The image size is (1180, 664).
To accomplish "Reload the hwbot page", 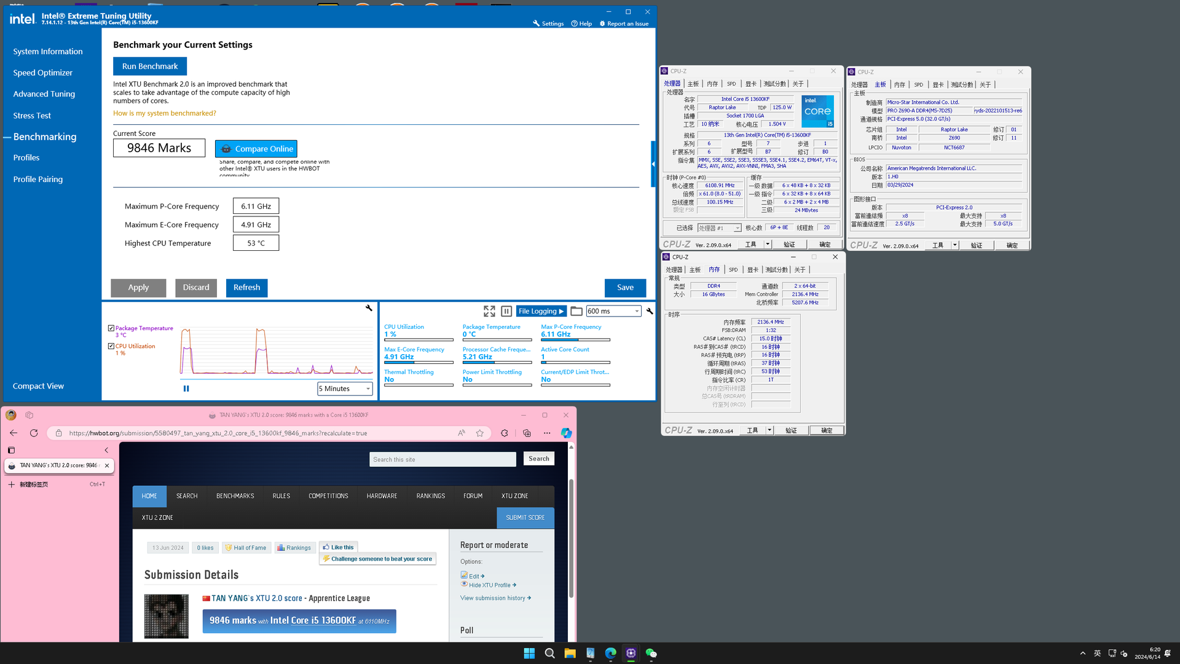I will point(34,433).
